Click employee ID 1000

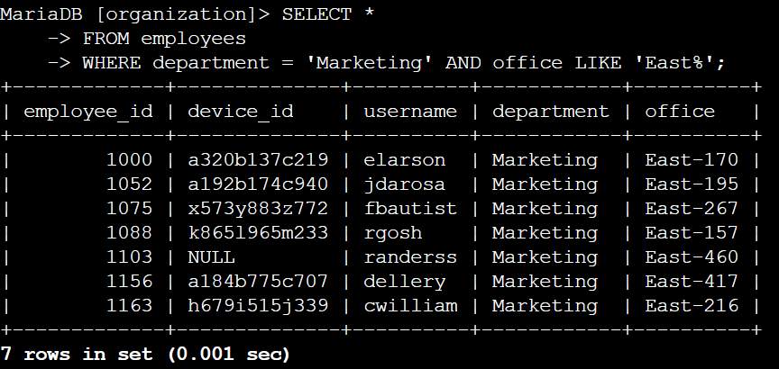130,160
